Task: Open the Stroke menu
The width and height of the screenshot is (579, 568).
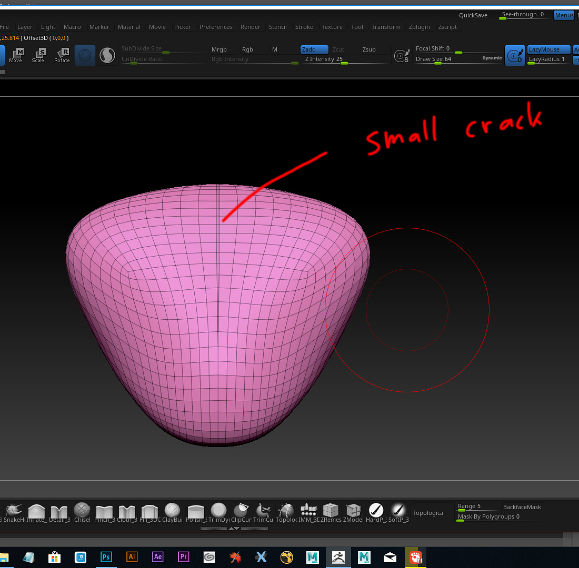Action: 304,27
